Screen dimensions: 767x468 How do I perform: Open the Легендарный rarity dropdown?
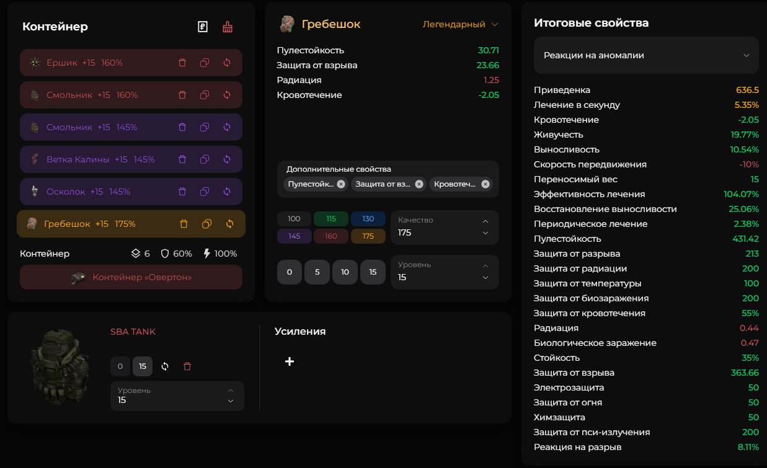point(460,24)
